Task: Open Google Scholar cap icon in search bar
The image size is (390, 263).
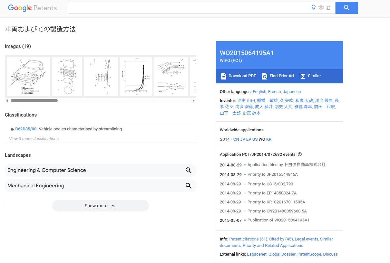Action: click(321, 8)
